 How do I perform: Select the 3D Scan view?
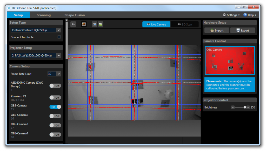tap(185, 24)
